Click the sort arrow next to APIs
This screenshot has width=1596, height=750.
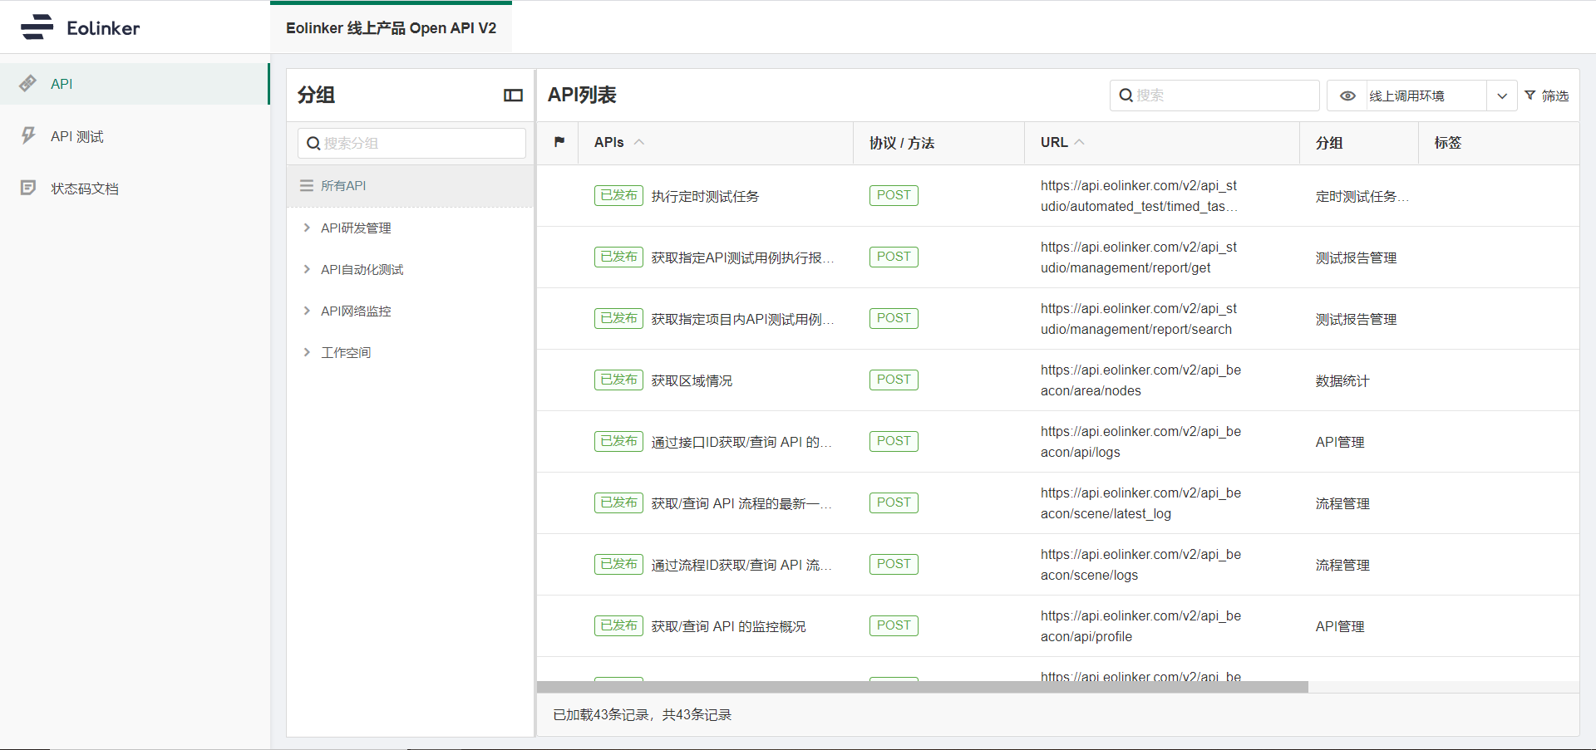pos(639,142)
